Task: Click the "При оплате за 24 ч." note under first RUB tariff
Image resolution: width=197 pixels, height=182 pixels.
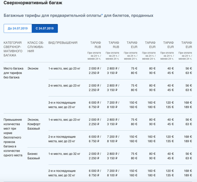Action: 94,56
